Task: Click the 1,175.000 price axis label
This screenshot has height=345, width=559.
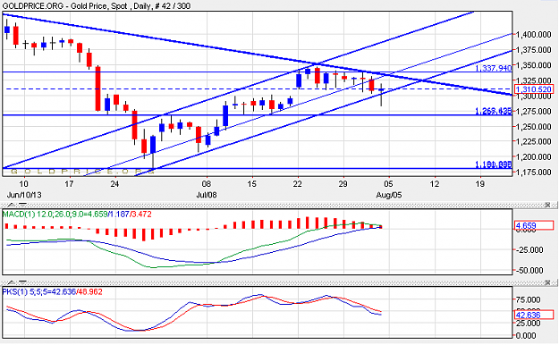Action: point(533,172)
